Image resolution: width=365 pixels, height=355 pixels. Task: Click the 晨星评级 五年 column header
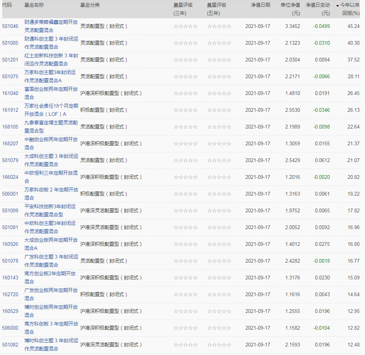tap(216, 9)
